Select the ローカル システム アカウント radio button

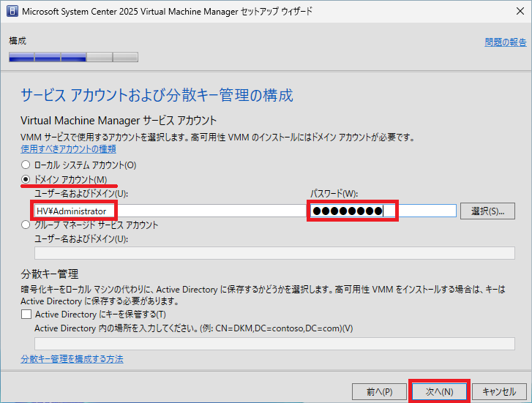click(x=26, y=165)
